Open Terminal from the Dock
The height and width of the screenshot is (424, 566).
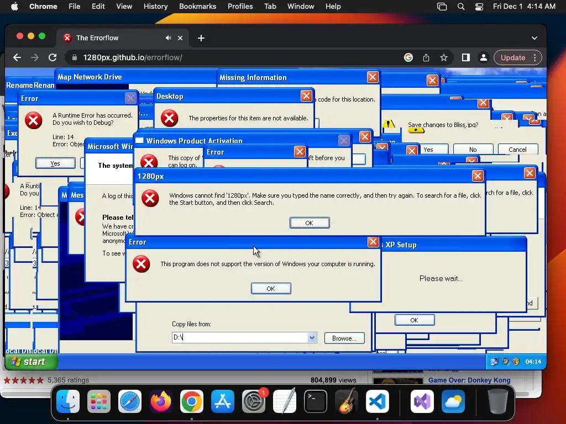316,401
